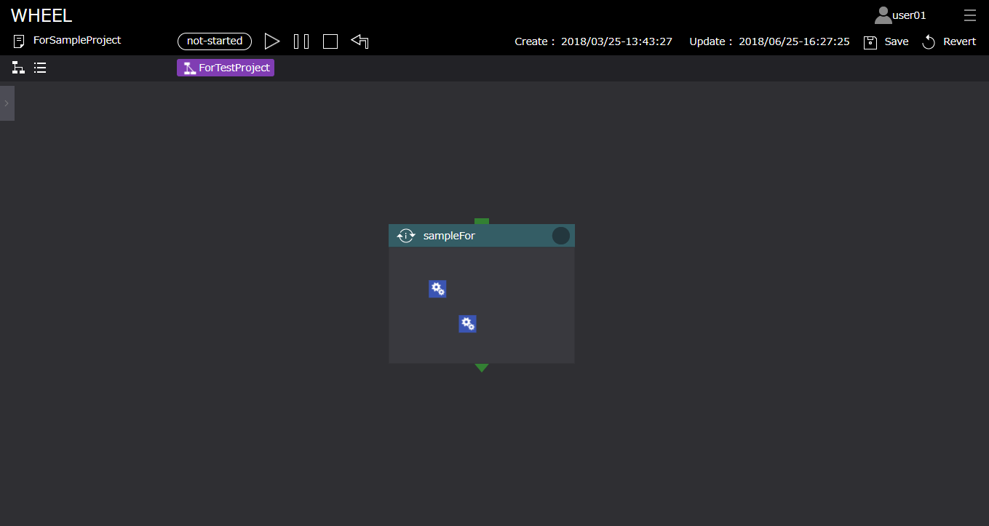Click the green bottom triangle connector
The width and height of the screenshot is (989, 526).
click(481, 368)
